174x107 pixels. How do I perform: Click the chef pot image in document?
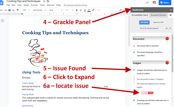click(38, 53)
